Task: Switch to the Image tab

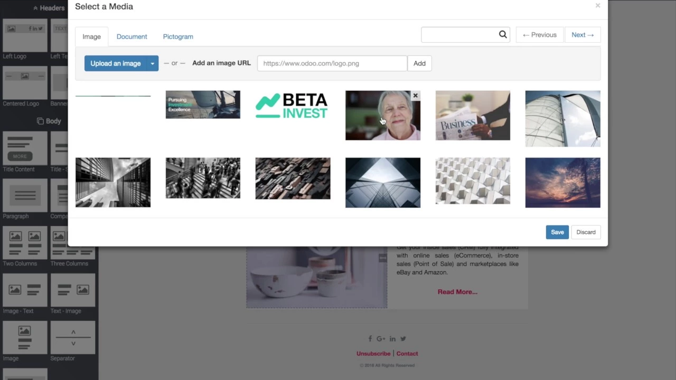Action: 91,36
